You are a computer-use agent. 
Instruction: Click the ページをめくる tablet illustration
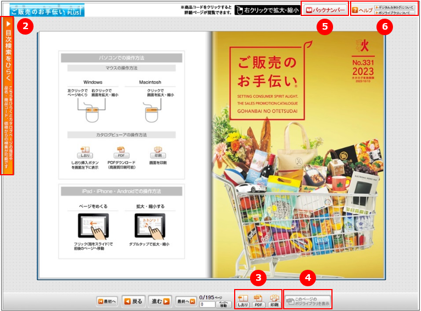(93, 226)
